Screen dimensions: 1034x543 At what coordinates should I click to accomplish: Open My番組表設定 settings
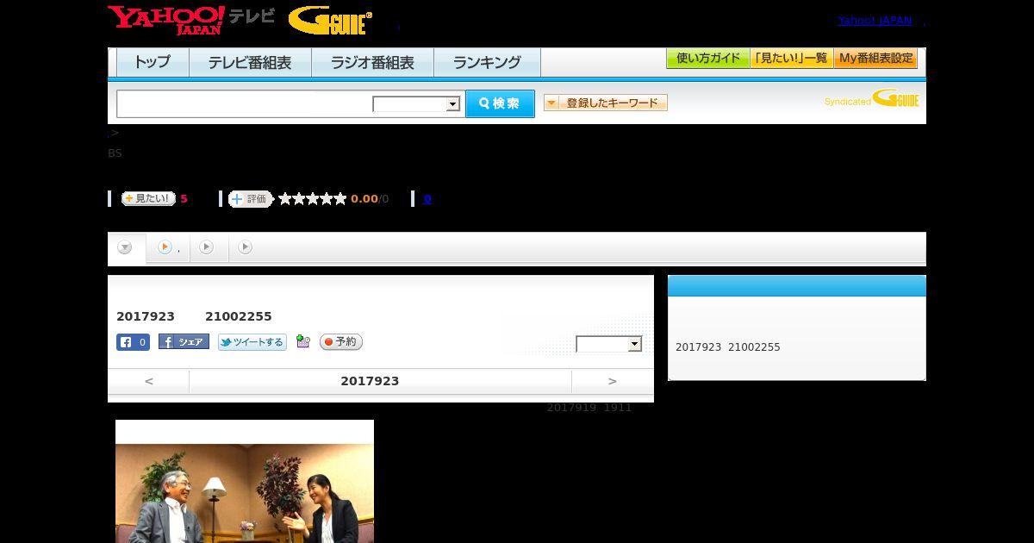875,59
